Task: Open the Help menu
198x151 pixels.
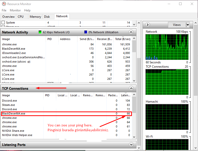Action: (x=27, y=10)
